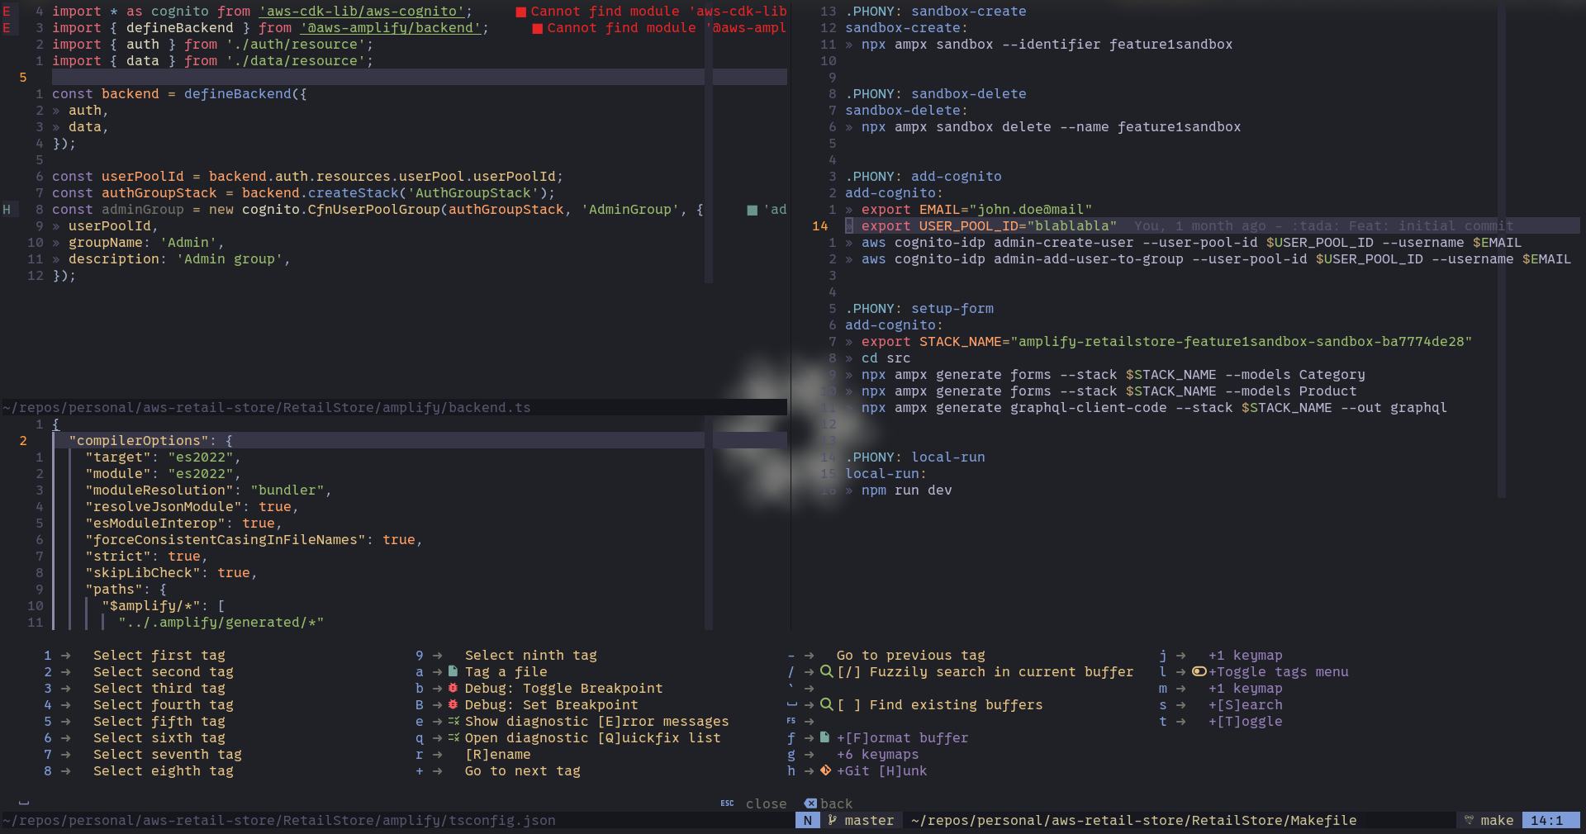Click the red error square for 'aws-cdk-lib' diagnostic
Image resolution: width=1586 pixels, height=834 pixels.
coord(521,12)
